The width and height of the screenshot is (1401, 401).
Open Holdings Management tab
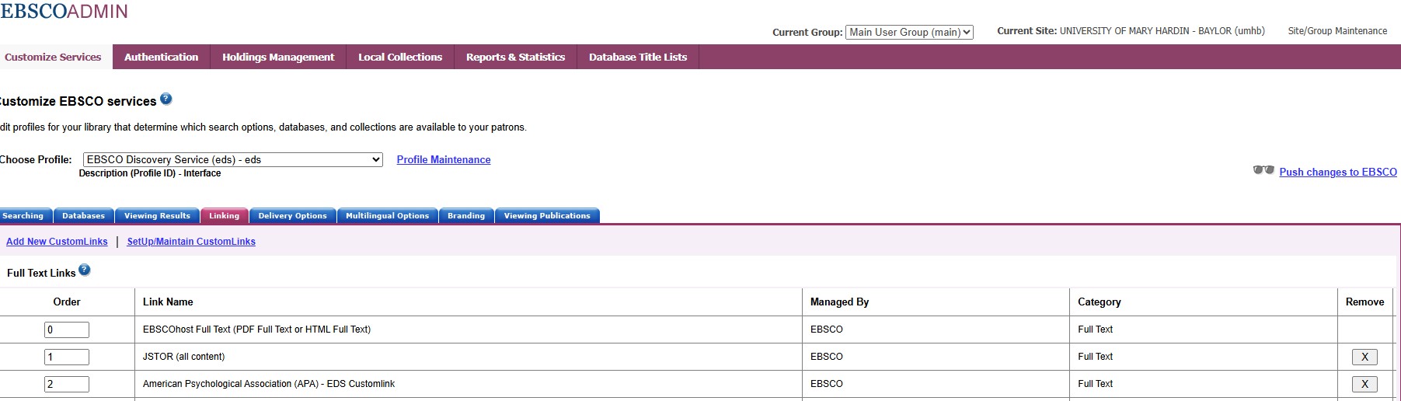278,57
